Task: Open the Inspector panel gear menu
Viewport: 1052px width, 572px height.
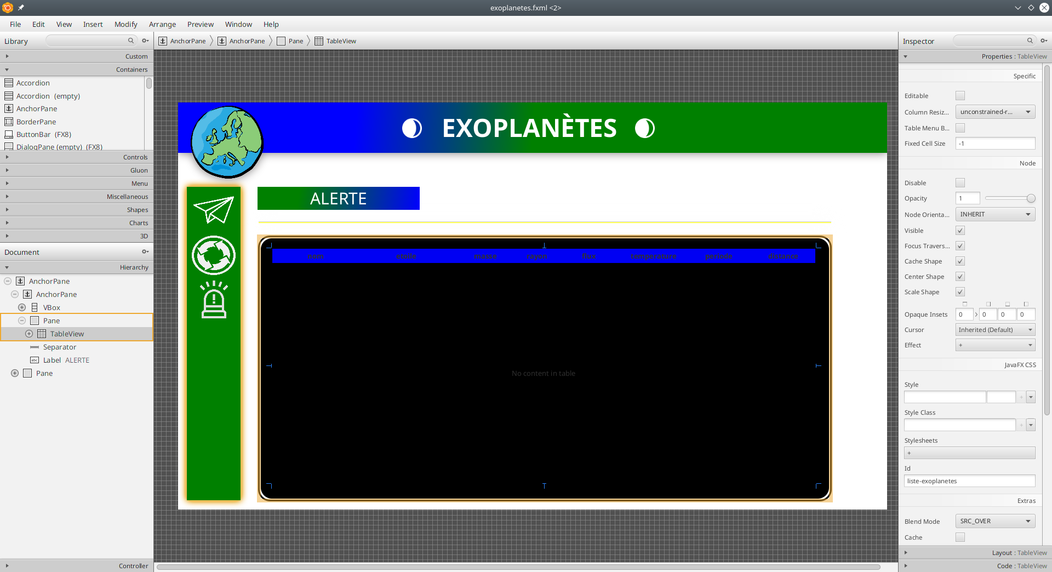Action: point(1044,41)
